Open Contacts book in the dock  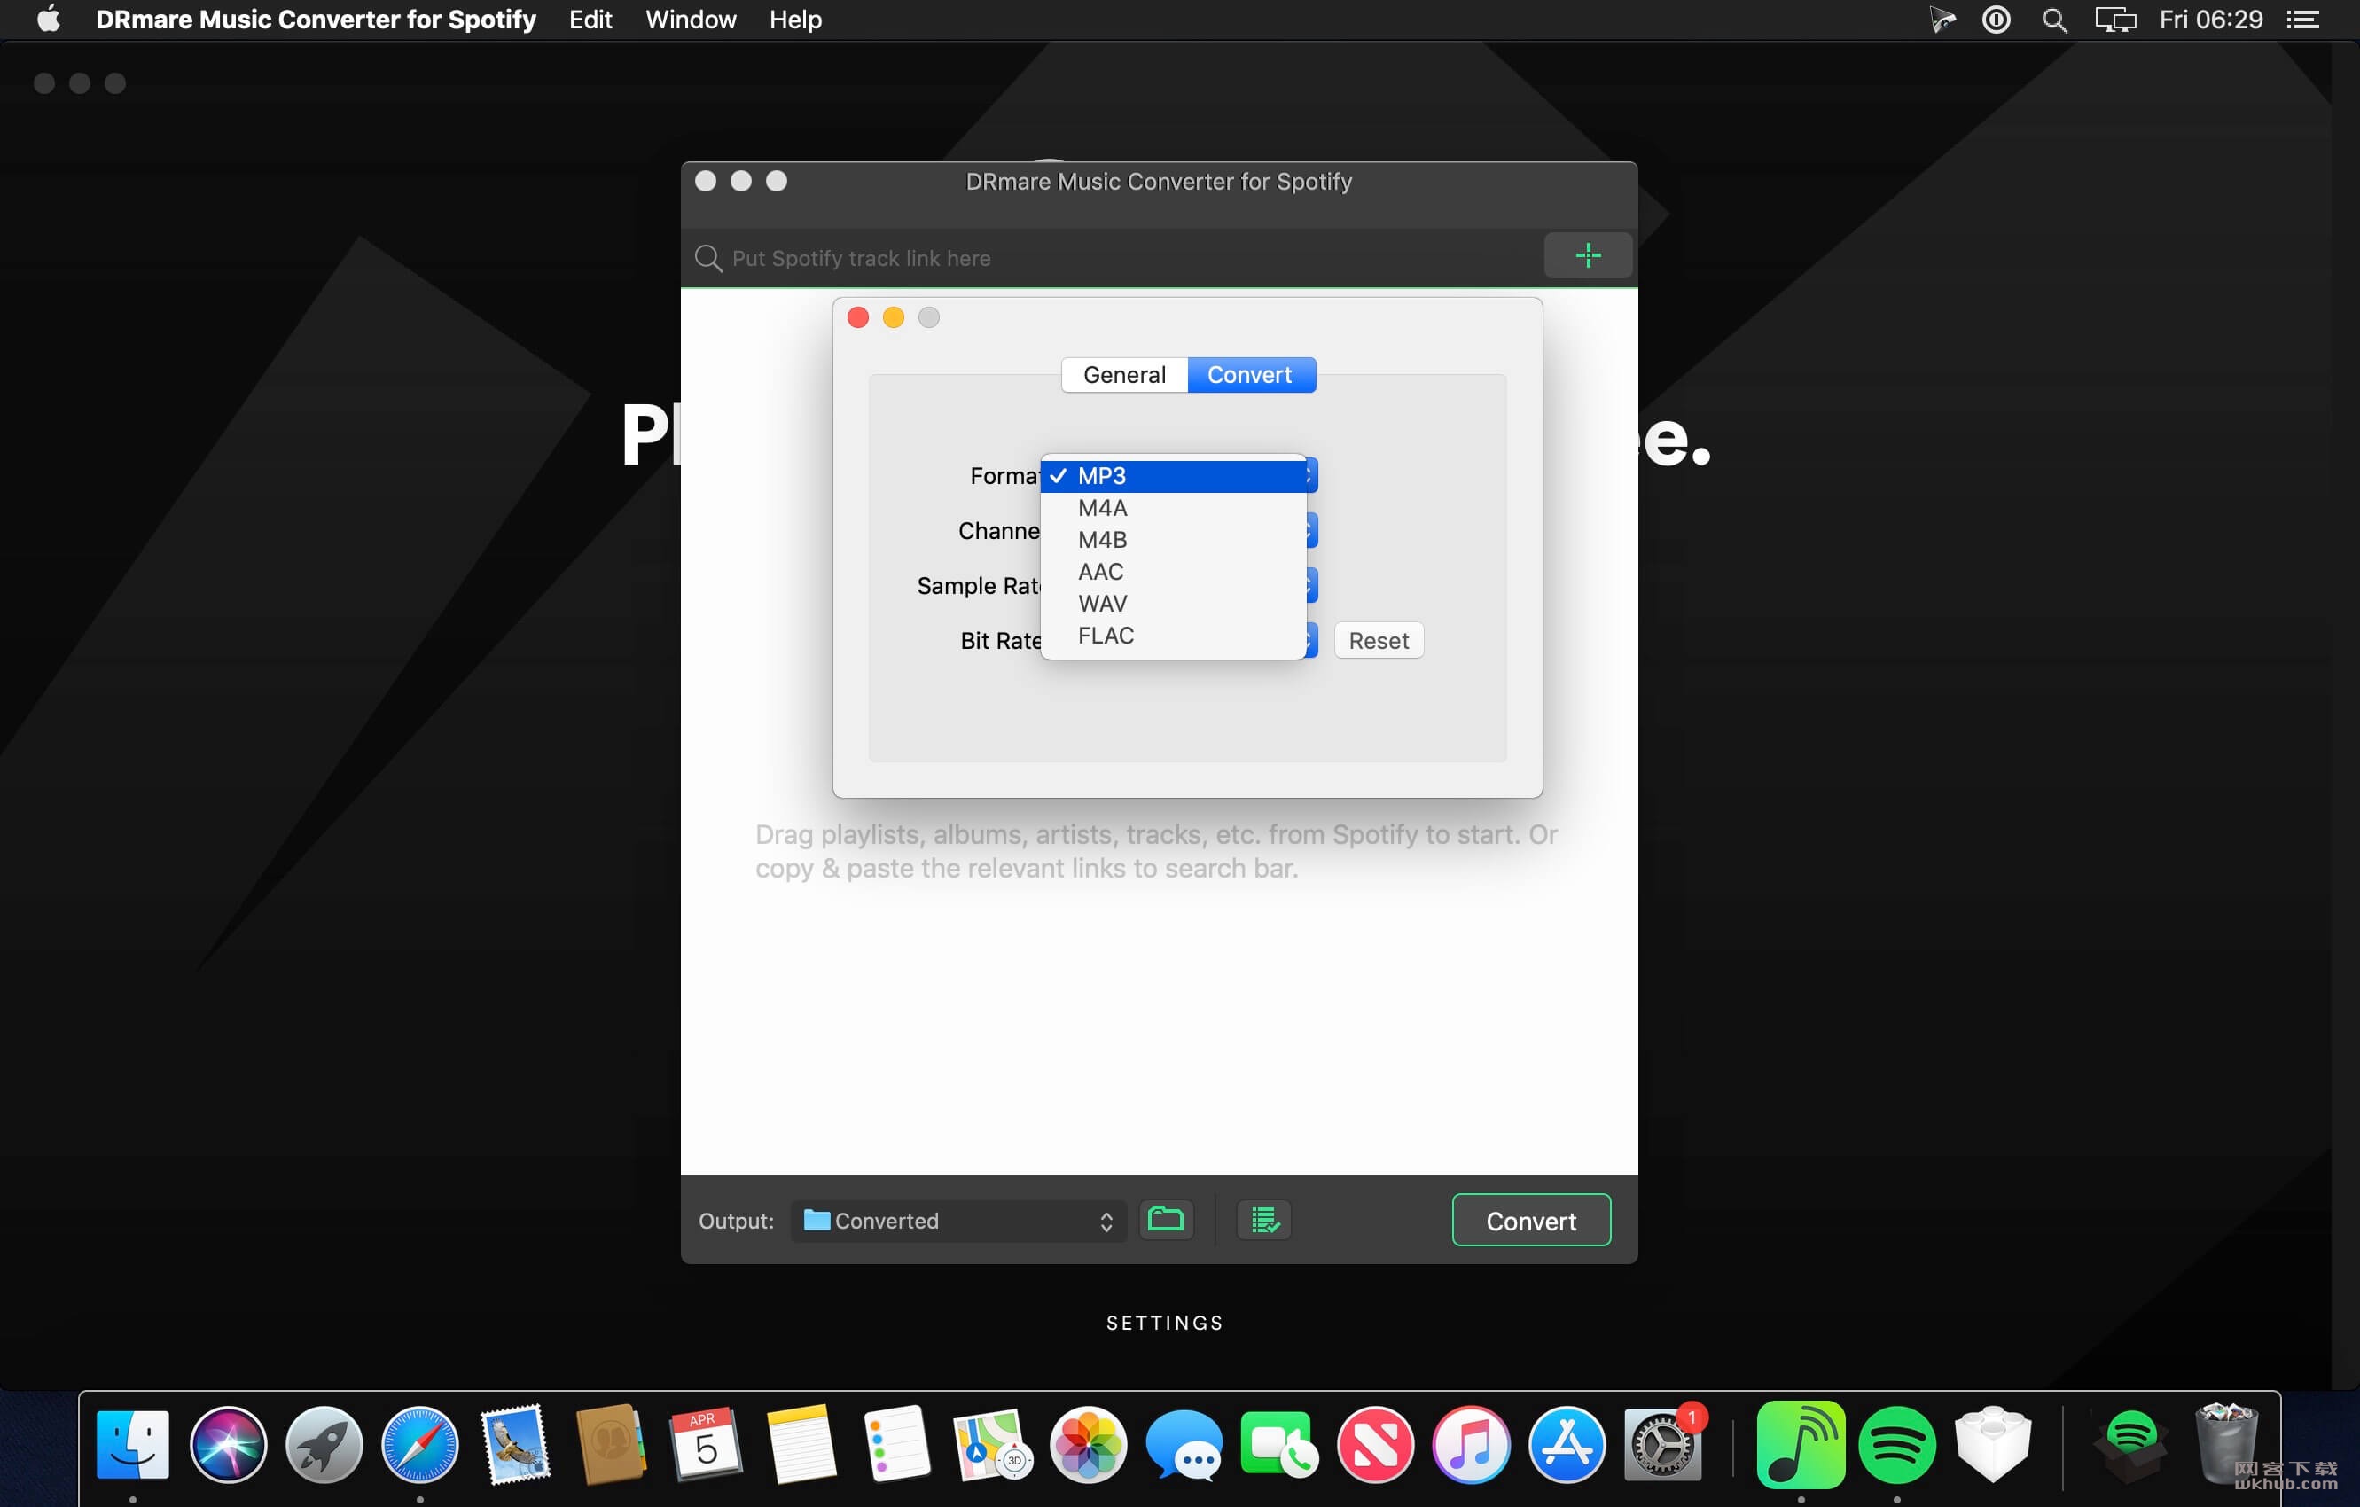[x=611, y=1444]
